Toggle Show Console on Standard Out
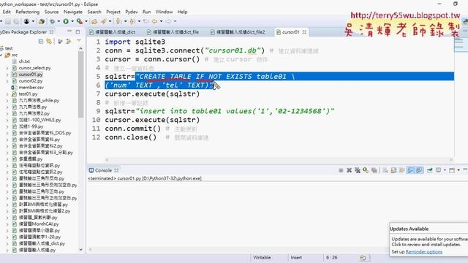The image size is (468, 263). [x=411, y=170]
